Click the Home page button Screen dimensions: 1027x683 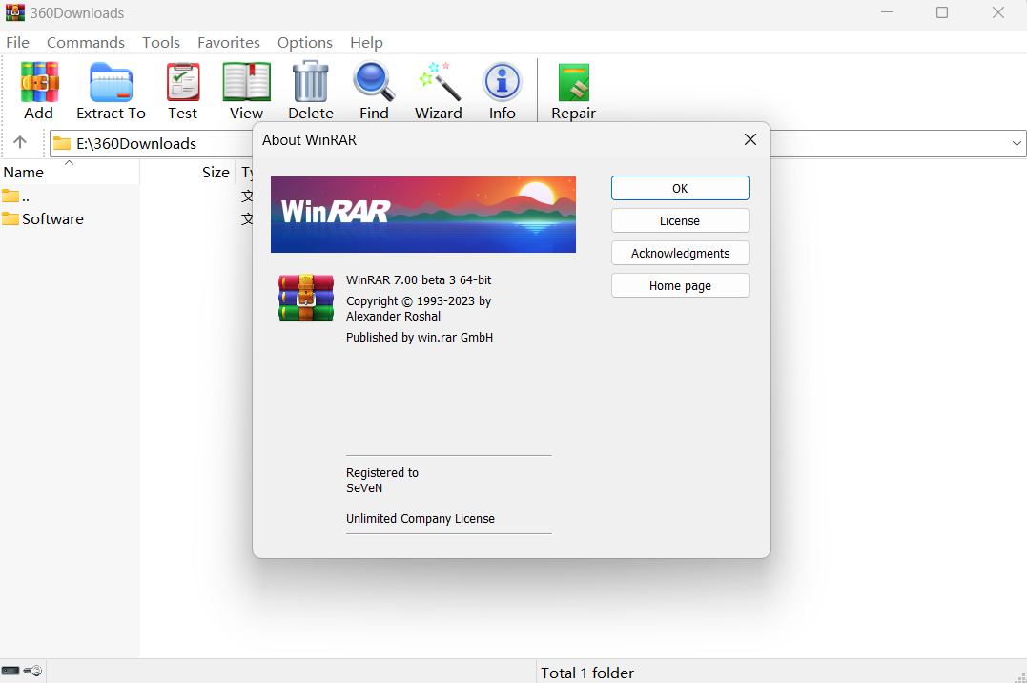coord(680,286)
